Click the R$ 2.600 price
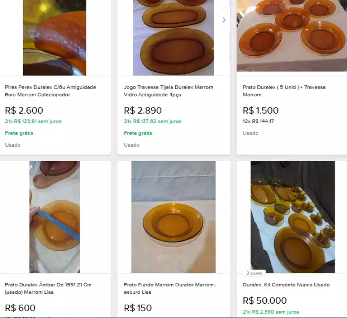347x318 pixels. click(x=24, y=110)
